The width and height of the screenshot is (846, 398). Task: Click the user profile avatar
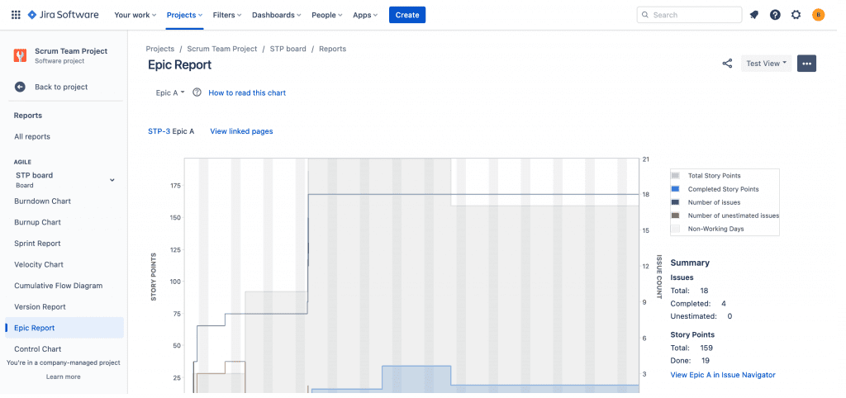(x=818, y=15)
